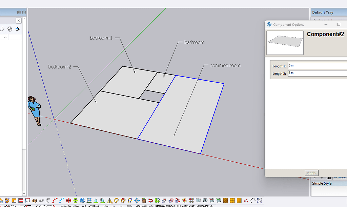The width and height of the screenshot is (347, 207).
Task: Click the tags icon in the left tray
Action: [10, 29]
